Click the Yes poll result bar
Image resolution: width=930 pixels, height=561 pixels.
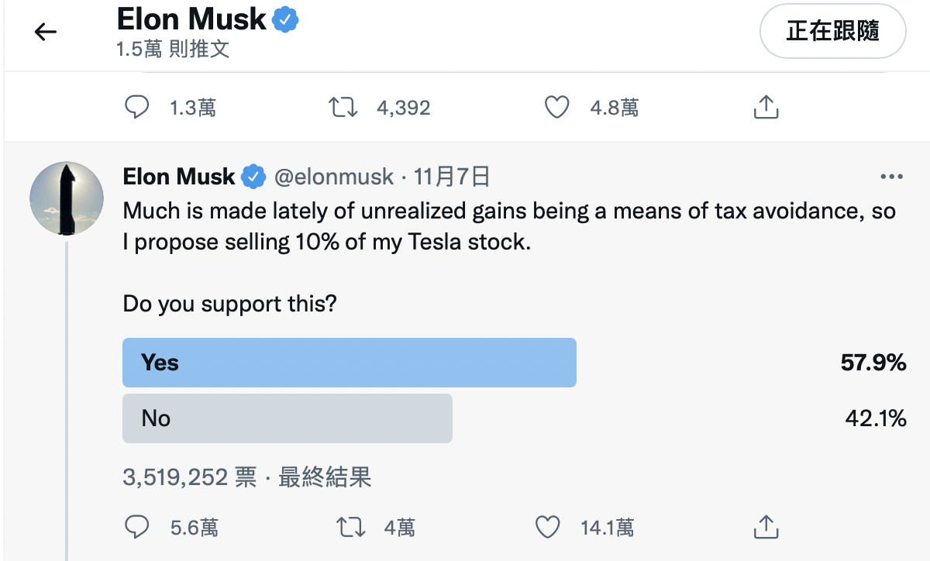tap(350, 363)
